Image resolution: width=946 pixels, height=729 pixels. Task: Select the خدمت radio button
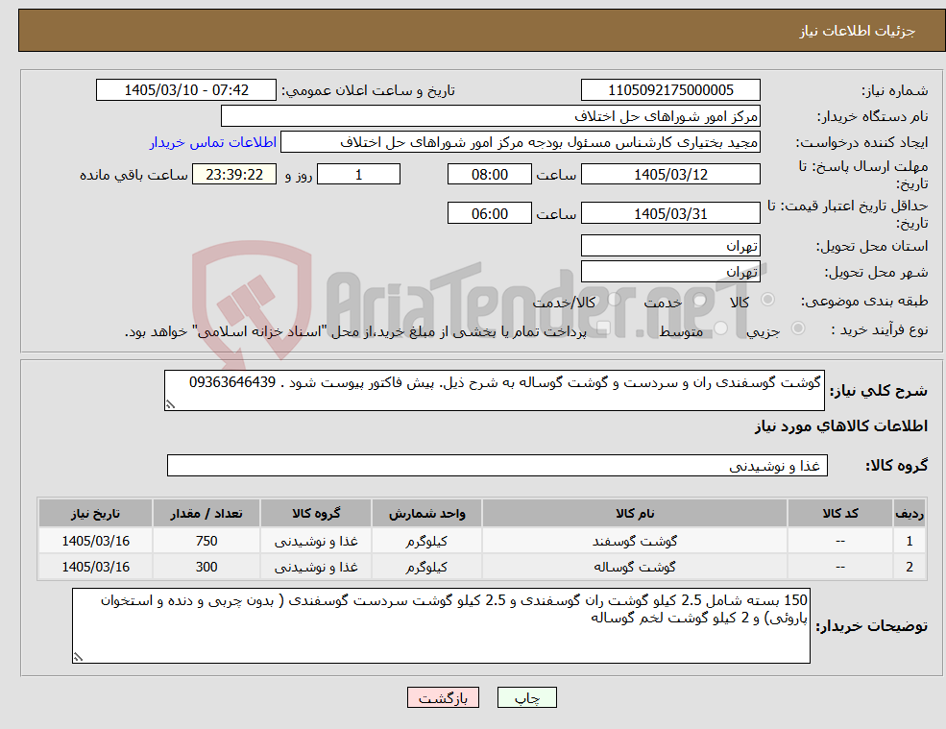click(700, 300)
